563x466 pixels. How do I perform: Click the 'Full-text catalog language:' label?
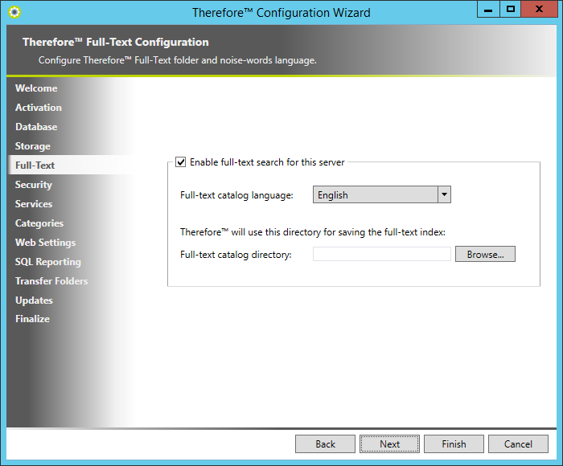click(x=236, y=195)
